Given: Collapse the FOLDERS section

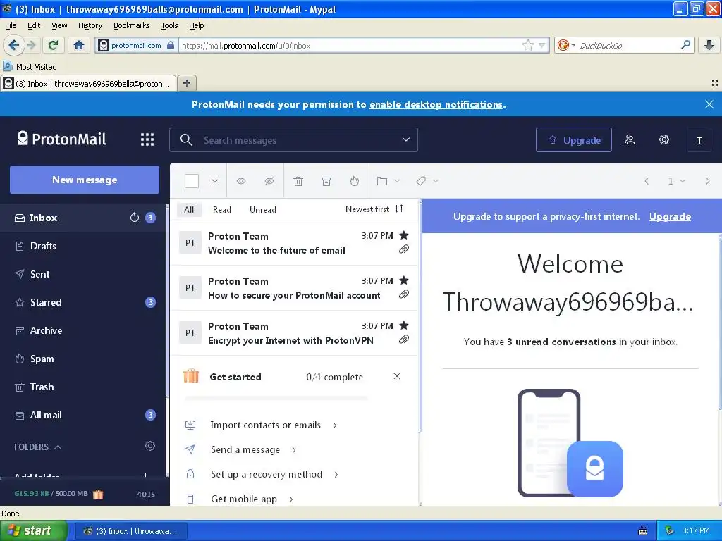Looking at the screenshot, I should [x=38, y=447].
